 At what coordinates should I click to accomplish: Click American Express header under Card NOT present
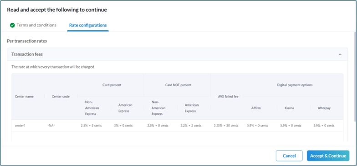(x=192, y=108)
